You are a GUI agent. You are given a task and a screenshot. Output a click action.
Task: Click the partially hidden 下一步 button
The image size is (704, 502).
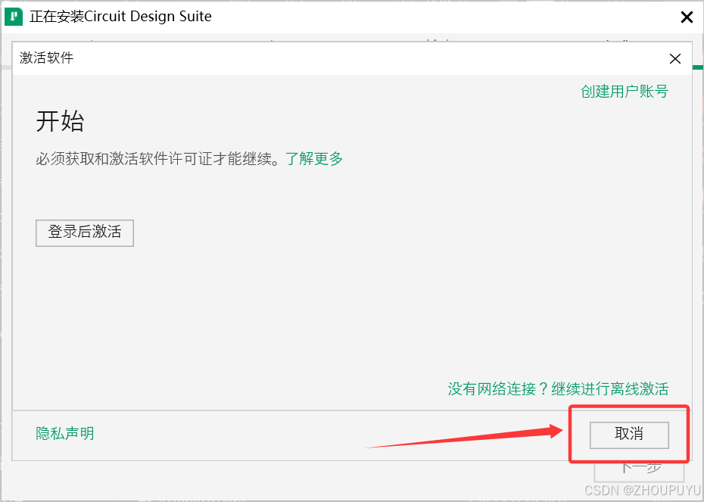point(639,472)
